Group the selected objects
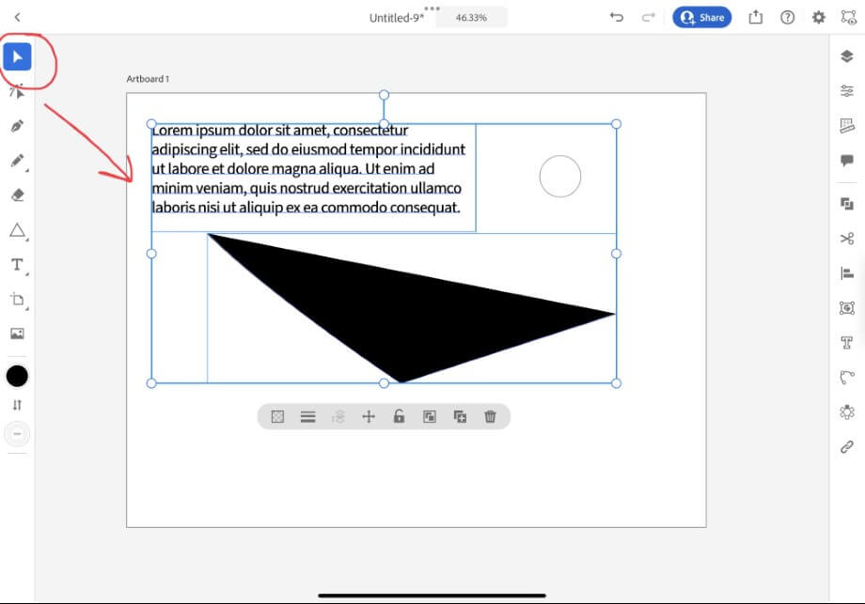 (x=429, y=417)
